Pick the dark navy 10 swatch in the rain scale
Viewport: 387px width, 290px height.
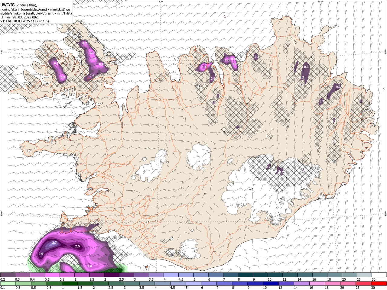[x=270, y=283]
